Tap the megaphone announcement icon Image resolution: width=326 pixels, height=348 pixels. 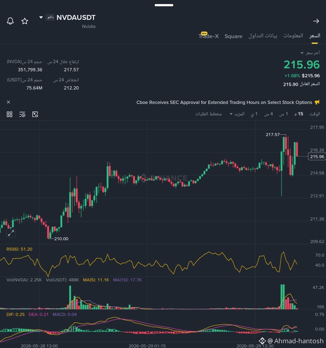click(x=317, y=102)
